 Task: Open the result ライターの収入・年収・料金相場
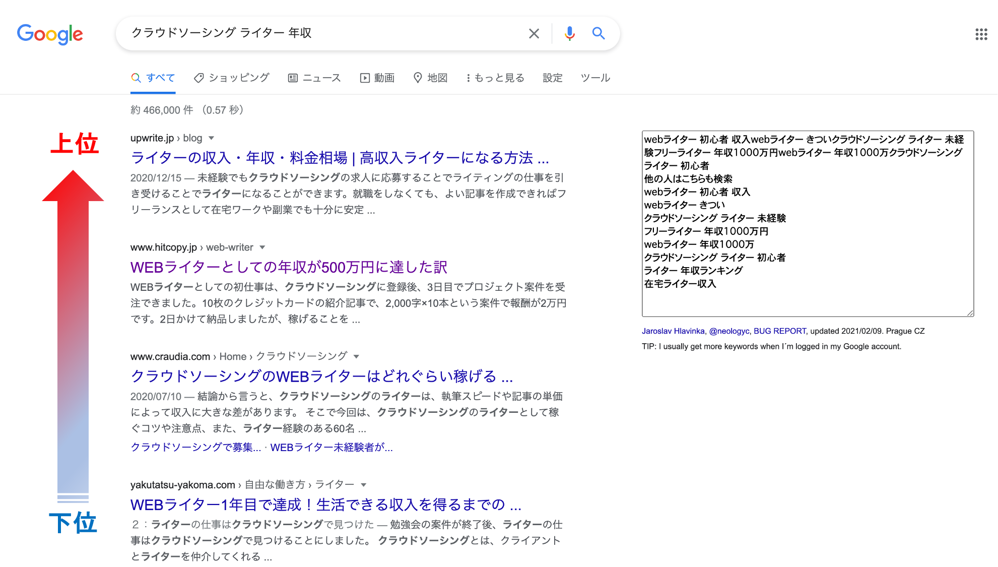tap(339, 158)
